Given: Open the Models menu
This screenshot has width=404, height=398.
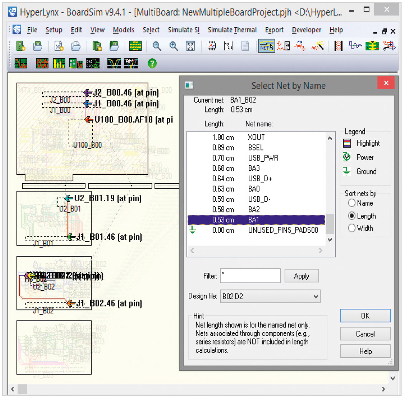Looking at the screenshot, I should pos(123,30).
